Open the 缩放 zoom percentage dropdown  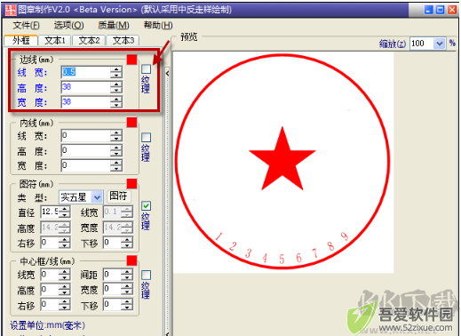[440, 44]
